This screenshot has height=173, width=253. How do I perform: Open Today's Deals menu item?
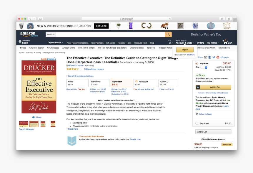pos(97,43)
